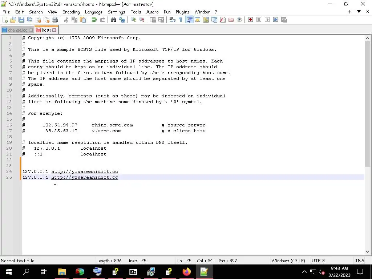Open the Macro menu
The image size is (372, 279).
tap(152, 12)
